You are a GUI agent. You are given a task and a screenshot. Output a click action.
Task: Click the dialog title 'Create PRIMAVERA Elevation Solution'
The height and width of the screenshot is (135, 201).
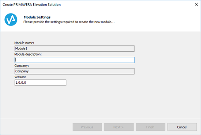[32, 5]
